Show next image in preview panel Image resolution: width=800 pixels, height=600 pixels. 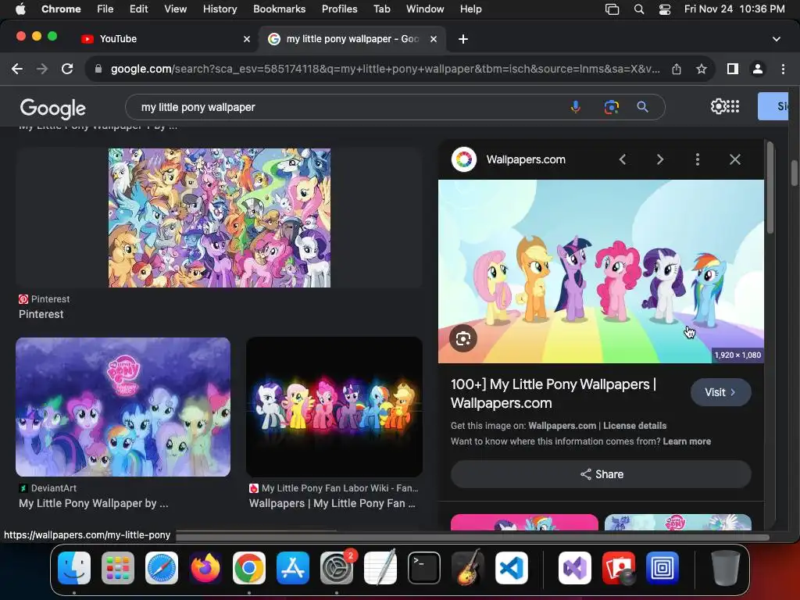[659, 159]
